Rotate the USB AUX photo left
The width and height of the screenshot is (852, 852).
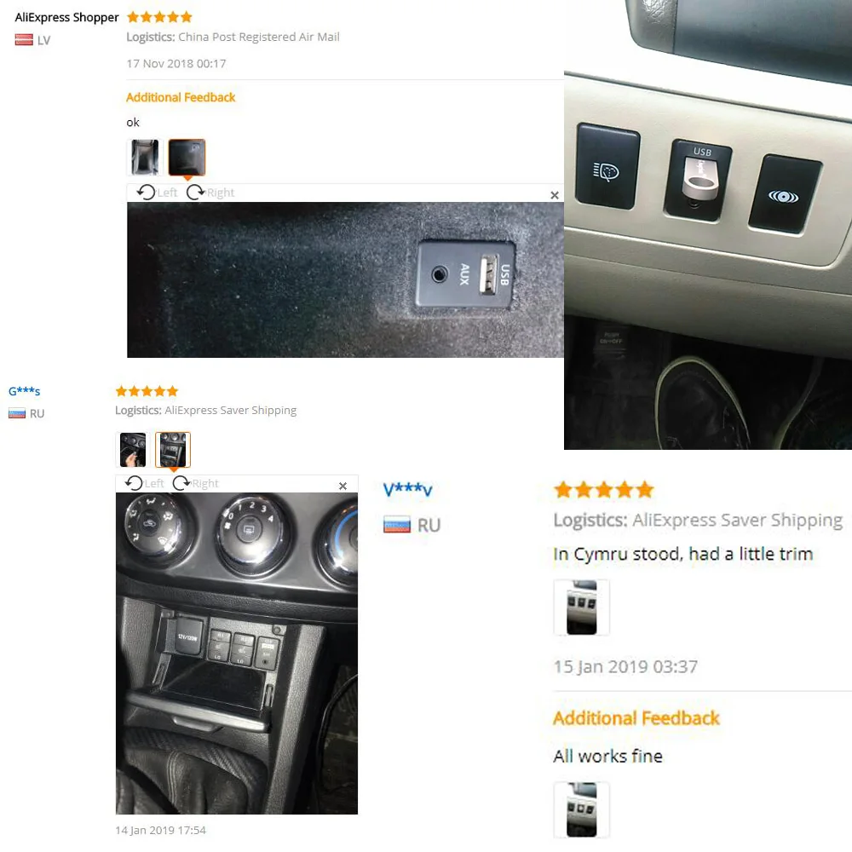[157, 193]
